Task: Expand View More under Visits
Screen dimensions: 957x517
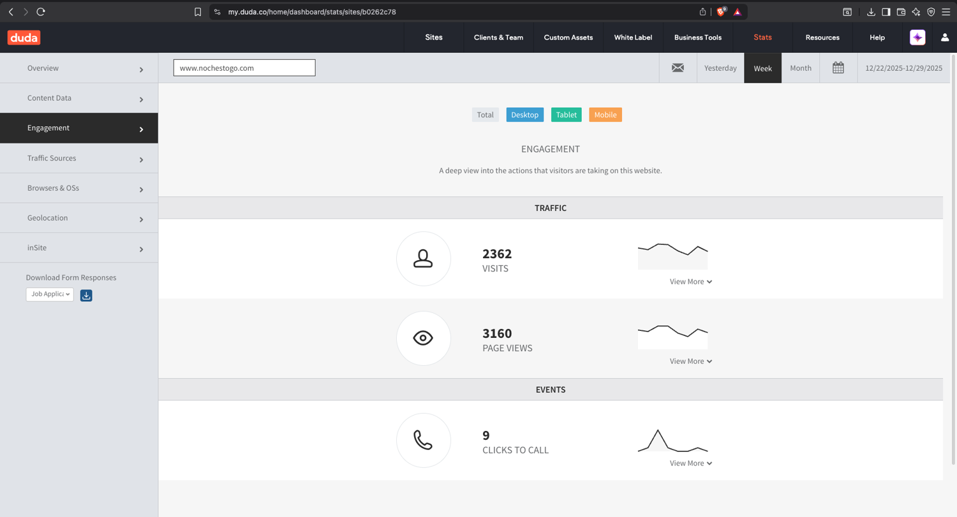Action: pyautogui.click(x=690, y=282)
